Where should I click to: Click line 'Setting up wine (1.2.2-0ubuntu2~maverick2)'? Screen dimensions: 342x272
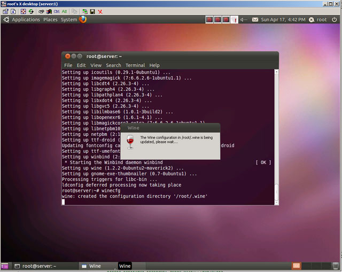pyautogui.click(x=122, y=168)
